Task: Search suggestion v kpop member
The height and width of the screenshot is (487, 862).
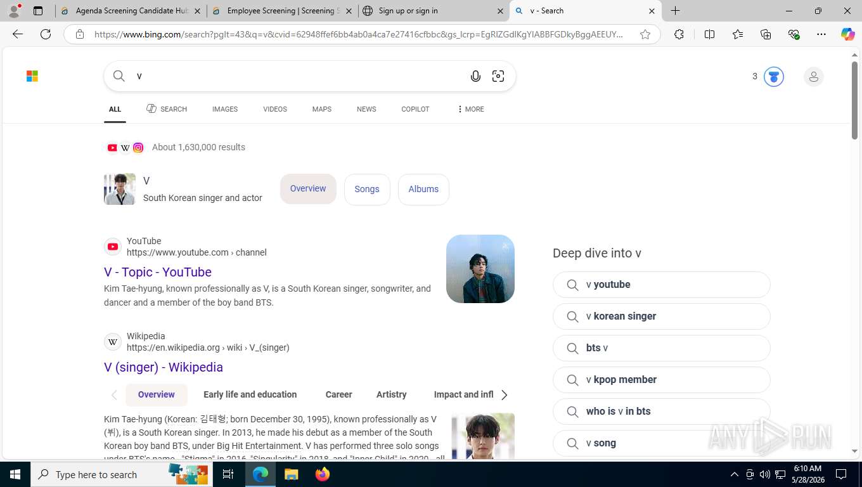Action: coord(662,380)
